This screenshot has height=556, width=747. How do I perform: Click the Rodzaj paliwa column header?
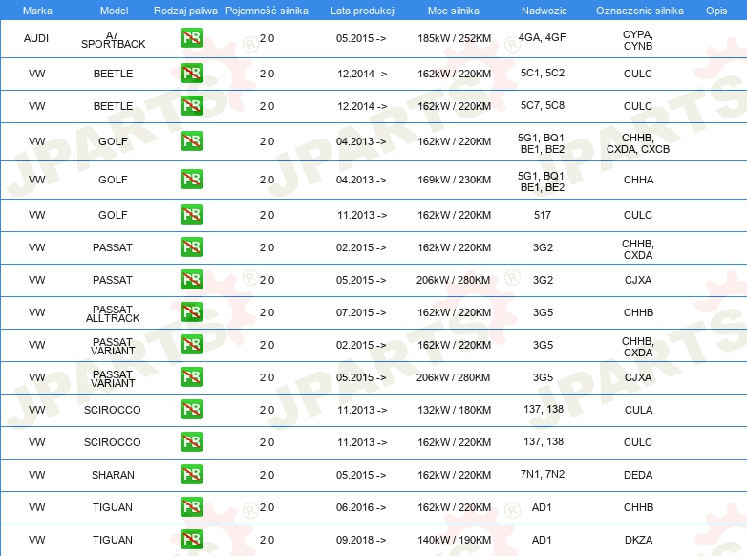185,10
